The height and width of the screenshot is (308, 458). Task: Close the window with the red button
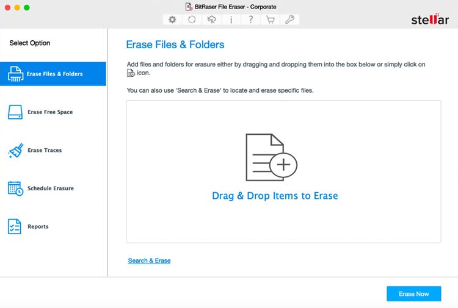[x=7, y=7]
